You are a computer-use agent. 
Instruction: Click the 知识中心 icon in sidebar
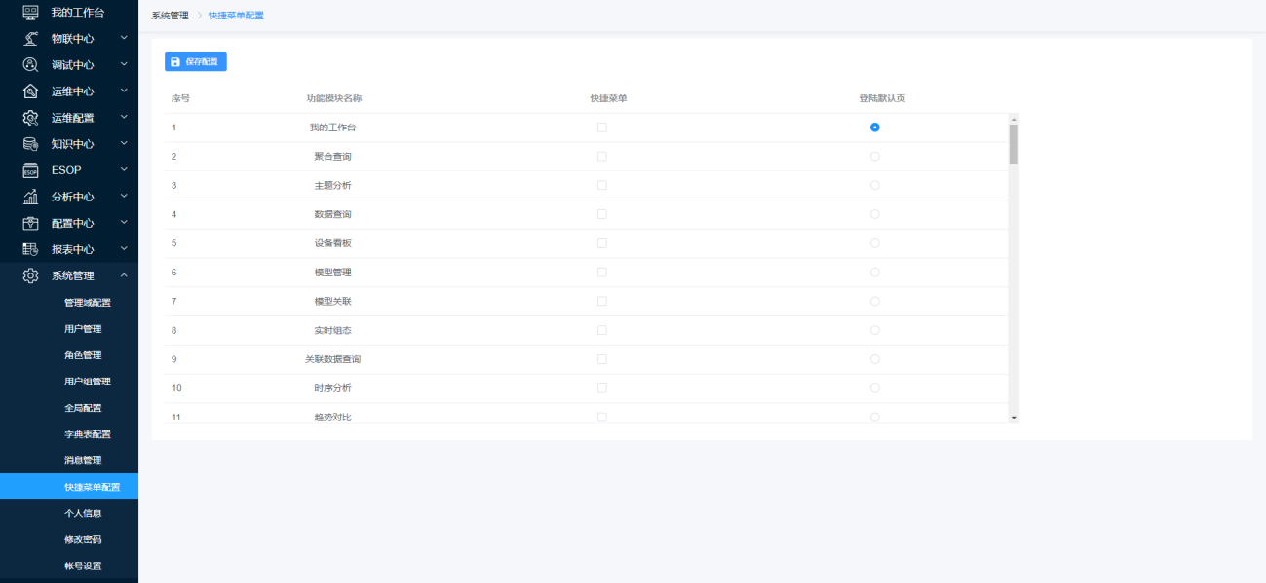coord(30,144)
